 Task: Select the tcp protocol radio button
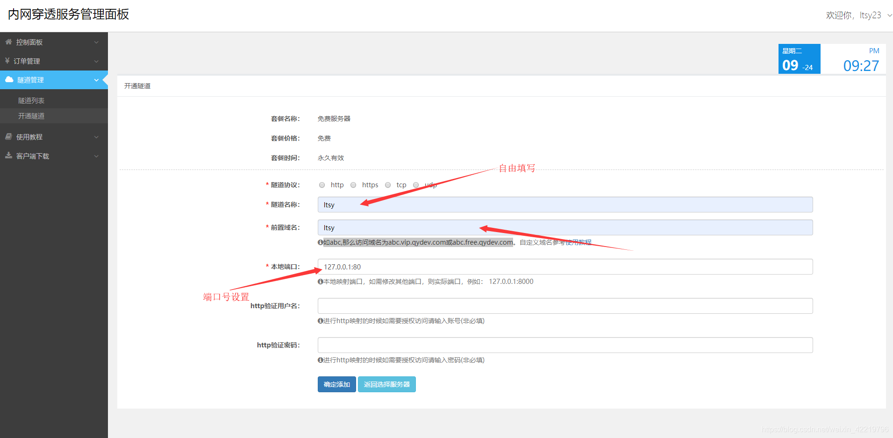[x=388, y=185]
